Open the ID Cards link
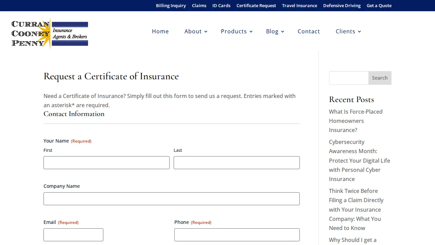Image resolution: width=435 pixels, height=245 pixels. click(222, 5)
